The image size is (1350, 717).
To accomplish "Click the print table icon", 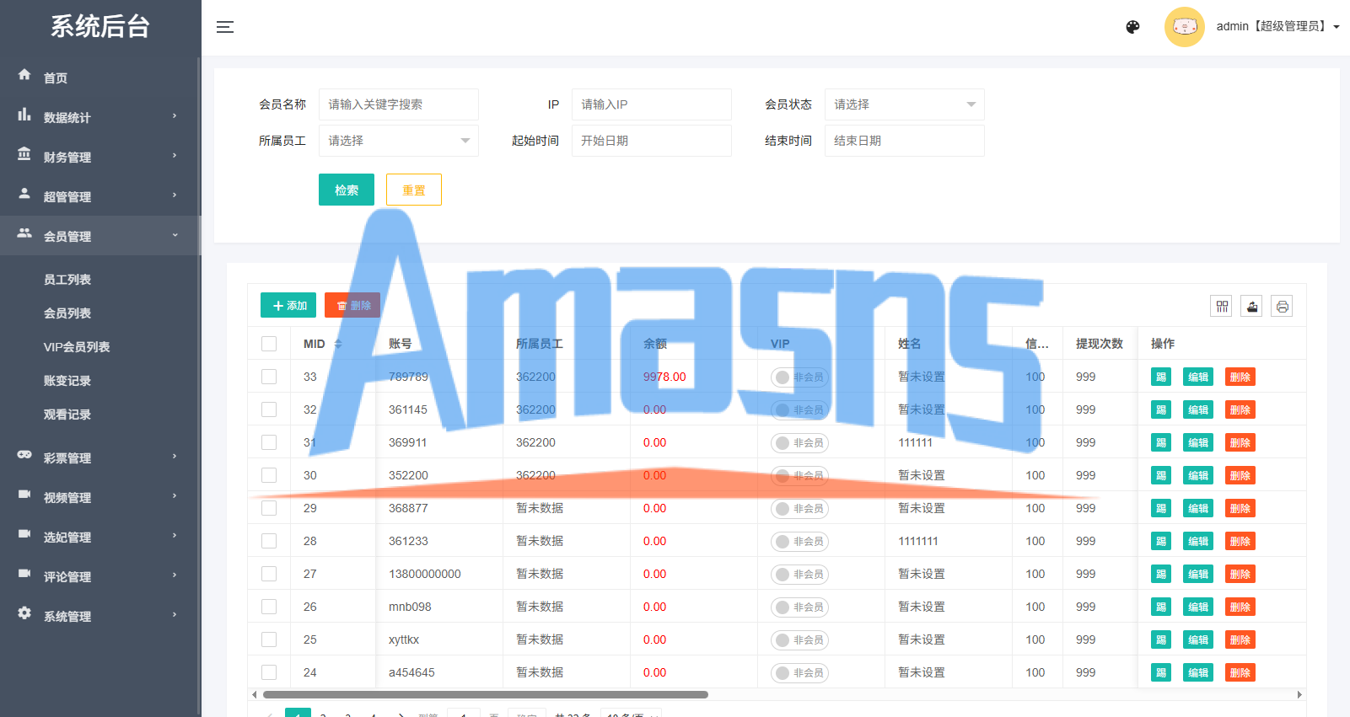I will (1282, 307).
